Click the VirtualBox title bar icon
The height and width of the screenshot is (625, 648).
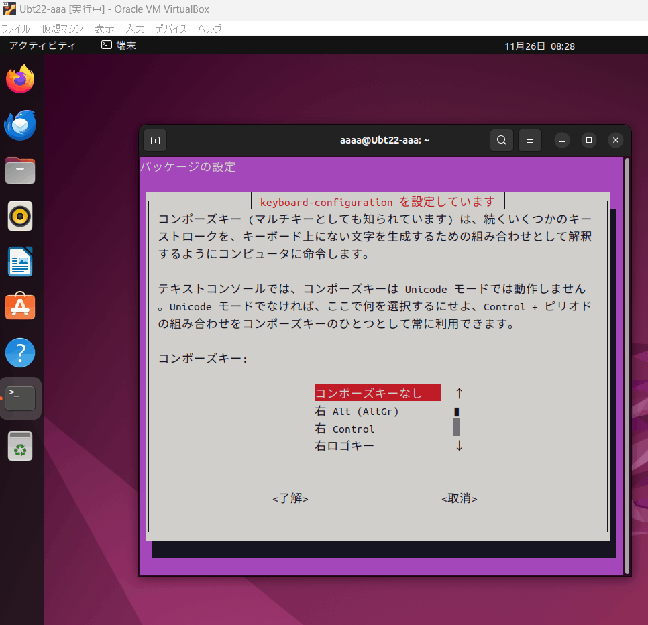click(x=9, y=9)
